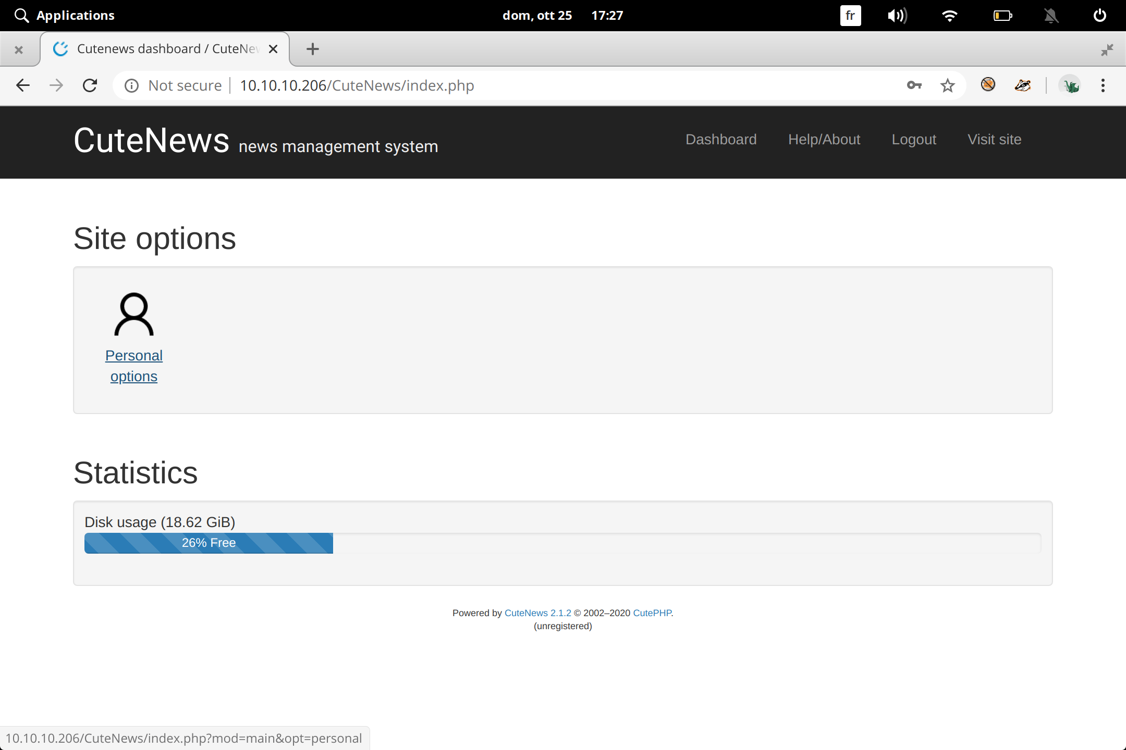Open the saved password key icon
Image resolution: width=1126 pixels, height=750 pixels.
click(914, 85)
